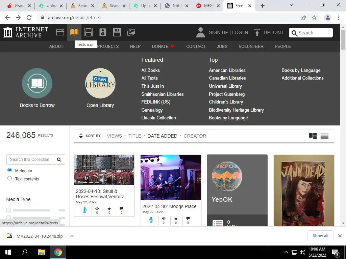The image size is (346, 259).
Task: Open the Web (Wayback) icon in Archive nav
Action: (60, 32)
